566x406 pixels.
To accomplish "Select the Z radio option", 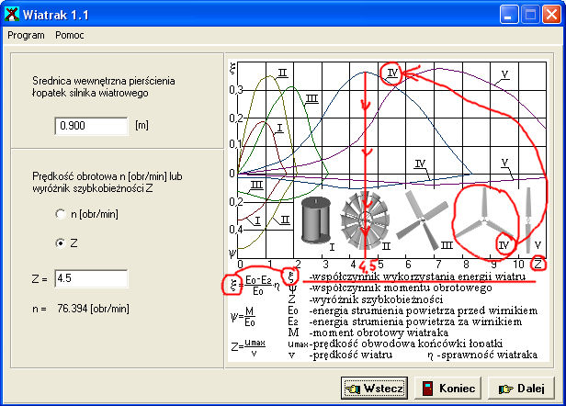I will pyautogui.click(x=60, y=242).
